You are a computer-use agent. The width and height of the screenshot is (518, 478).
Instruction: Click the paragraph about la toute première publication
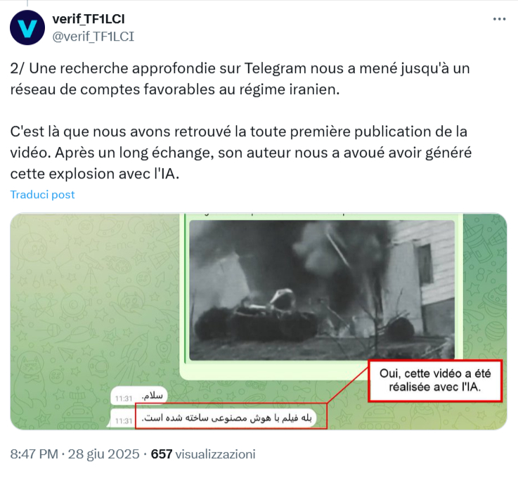pos(241,153)
